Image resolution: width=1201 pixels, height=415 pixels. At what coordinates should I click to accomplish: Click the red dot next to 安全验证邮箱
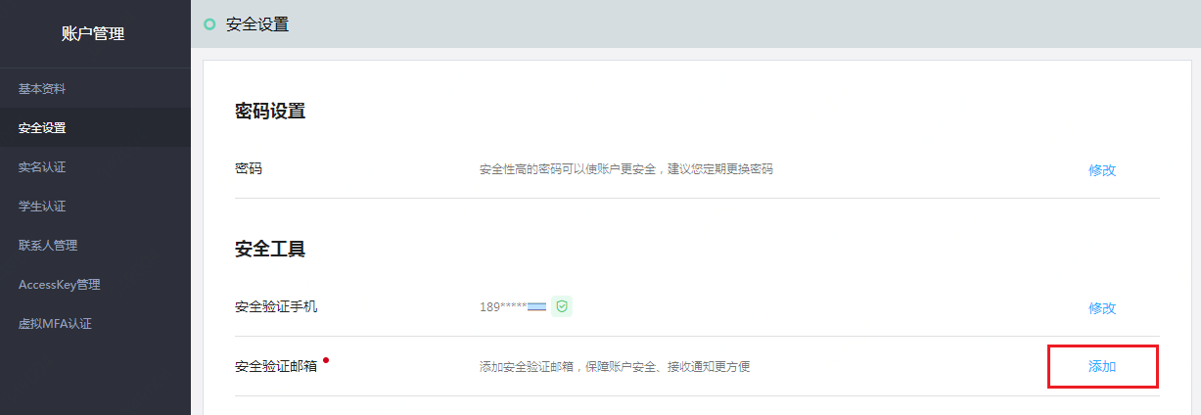click(326, 360)
